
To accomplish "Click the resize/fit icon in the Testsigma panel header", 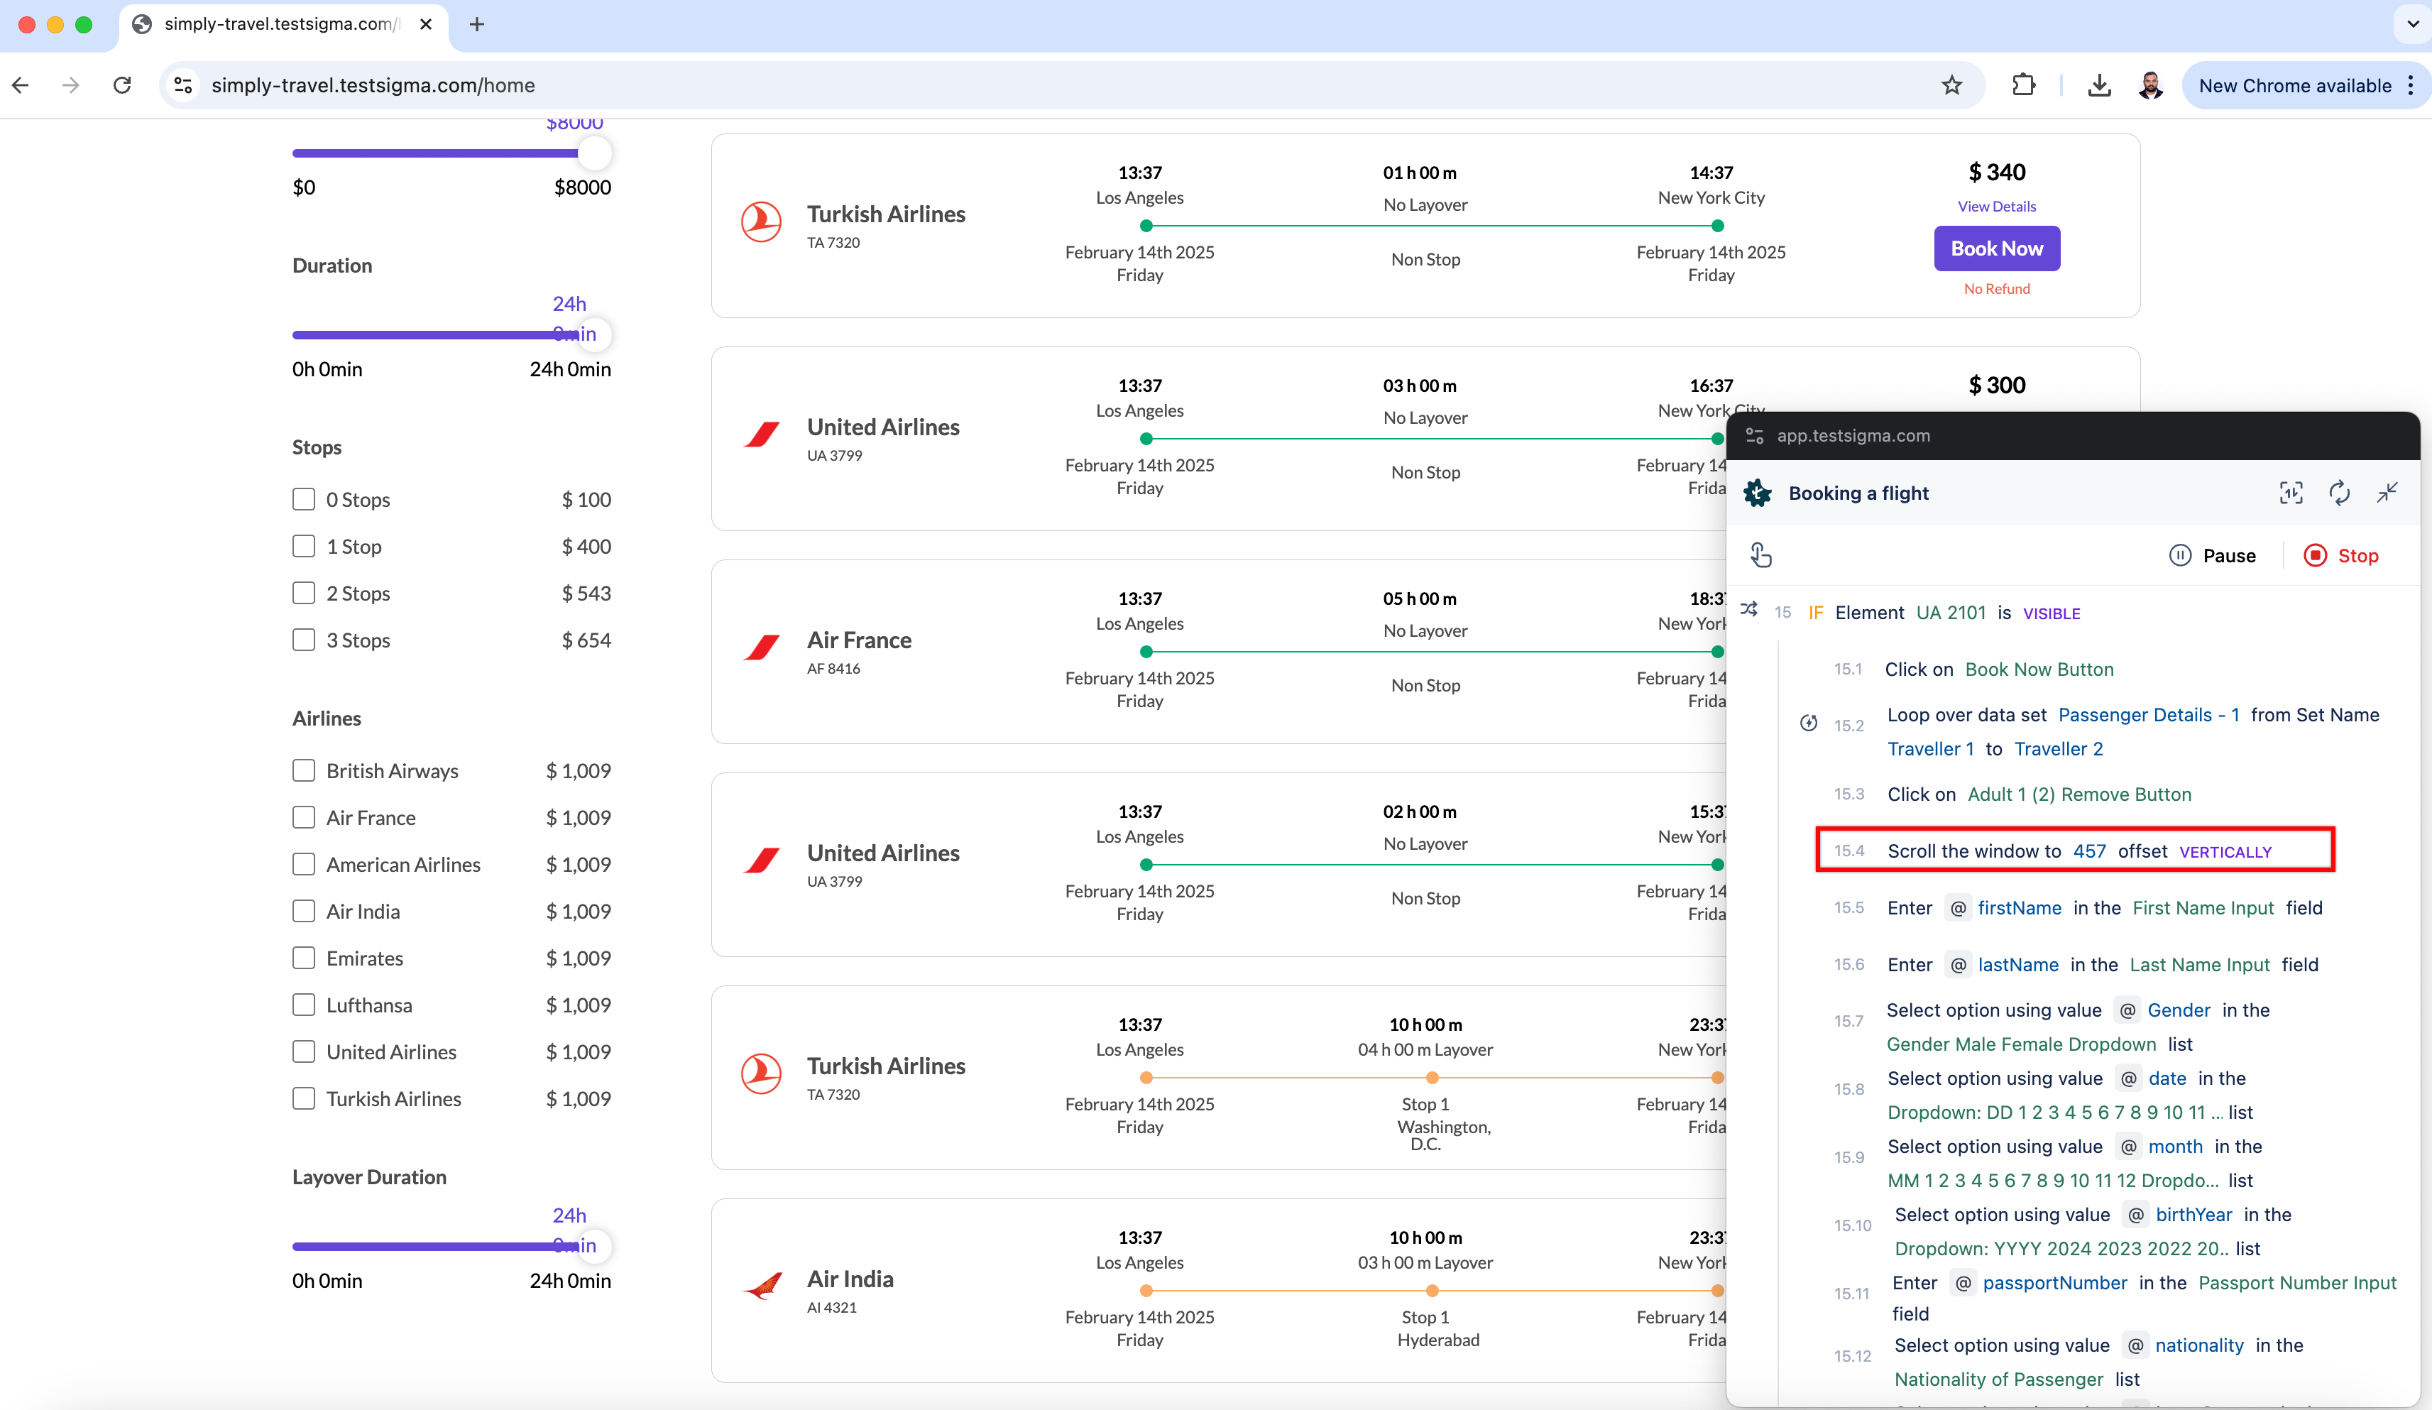I will click(2292, 492).
